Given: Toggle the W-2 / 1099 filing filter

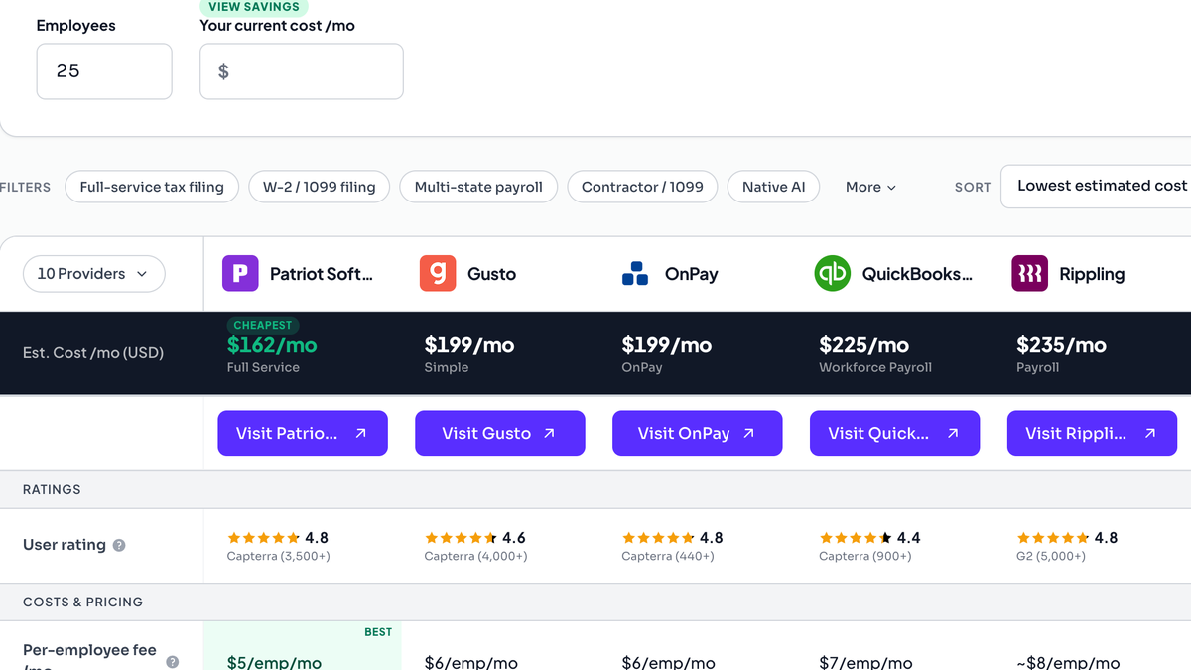Looking at the screenshot, I should [320, 187].
